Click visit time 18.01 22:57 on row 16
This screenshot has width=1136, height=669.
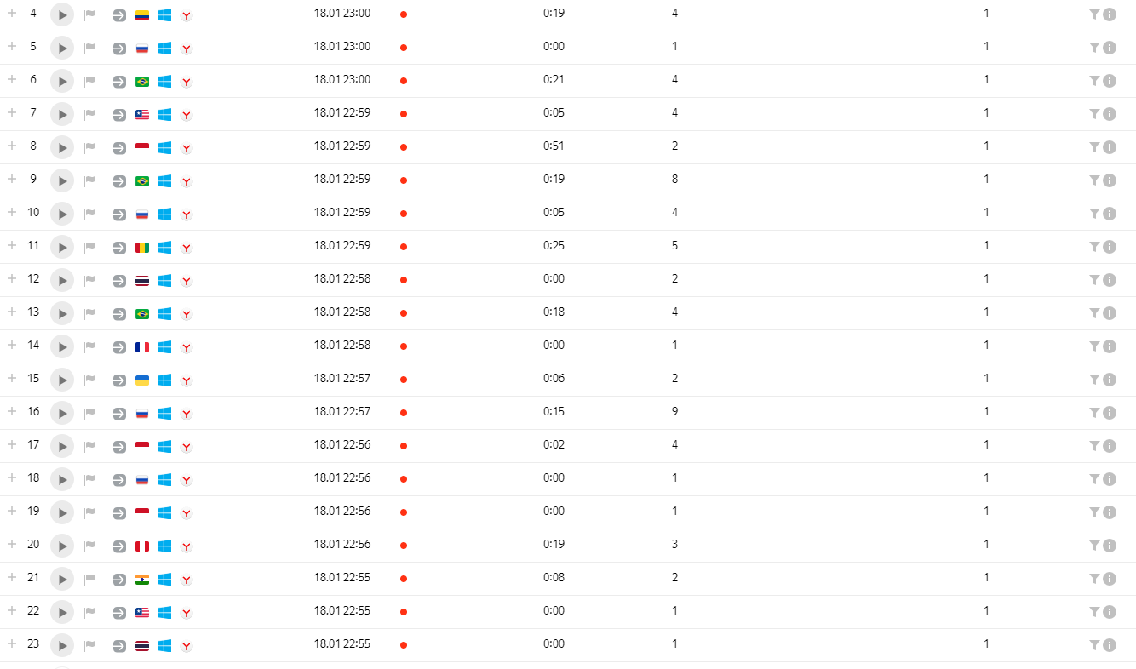[x=342, y=411]
